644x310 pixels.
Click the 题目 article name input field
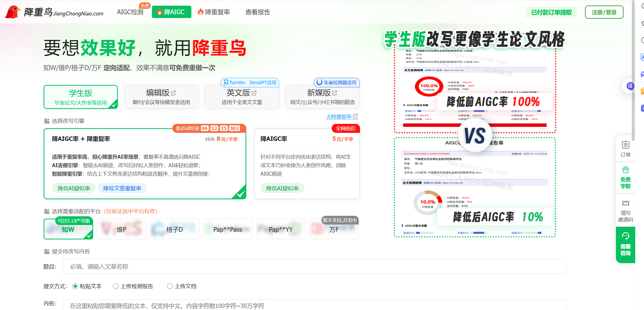(314, 266)
